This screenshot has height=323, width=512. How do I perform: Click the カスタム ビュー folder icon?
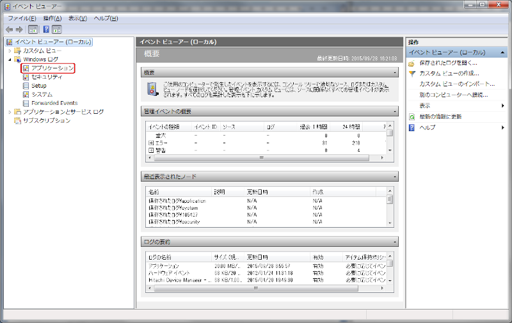(x=18, y=51)
